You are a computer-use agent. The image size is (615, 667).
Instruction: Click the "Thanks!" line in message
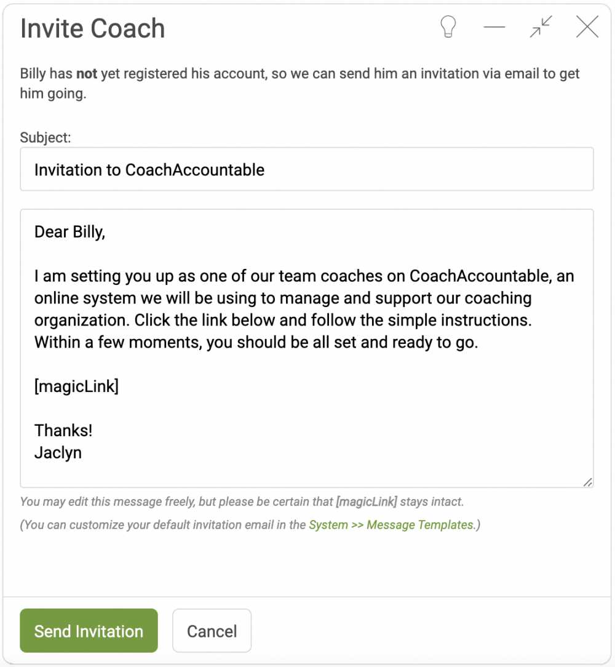[63, 431]
